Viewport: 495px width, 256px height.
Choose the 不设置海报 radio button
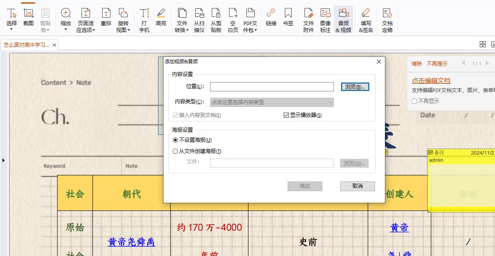pyautogui.click(x=175, y=140)
